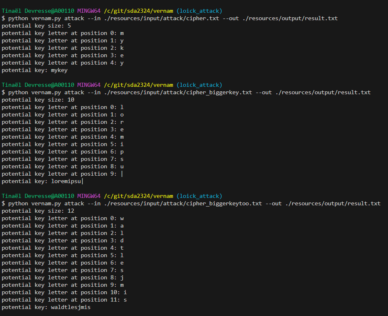
Task: Click the line 'position 5: i' under key size 10
Action: [63, 144]
